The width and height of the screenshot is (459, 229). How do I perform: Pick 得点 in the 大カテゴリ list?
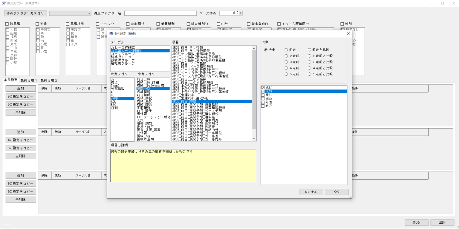point(114,82)
